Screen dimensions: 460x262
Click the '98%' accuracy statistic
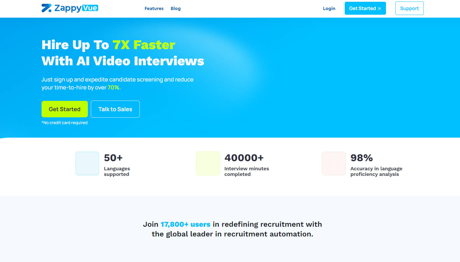(x=362, y=158)
